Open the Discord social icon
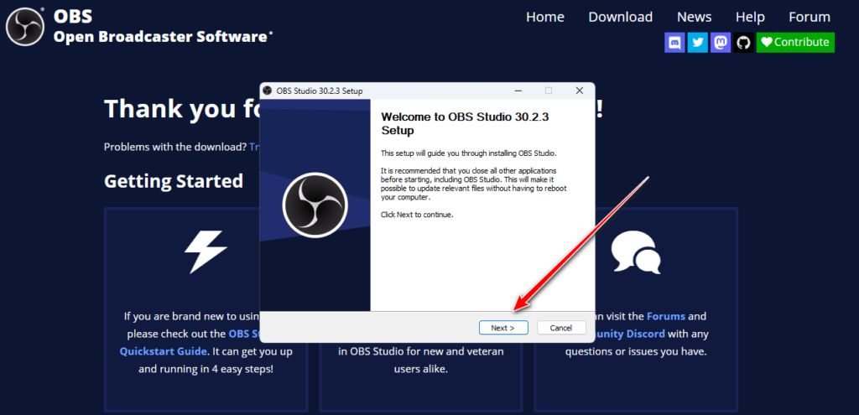Image resolution: width=859 pixels, height=415 pixels. 674,42
